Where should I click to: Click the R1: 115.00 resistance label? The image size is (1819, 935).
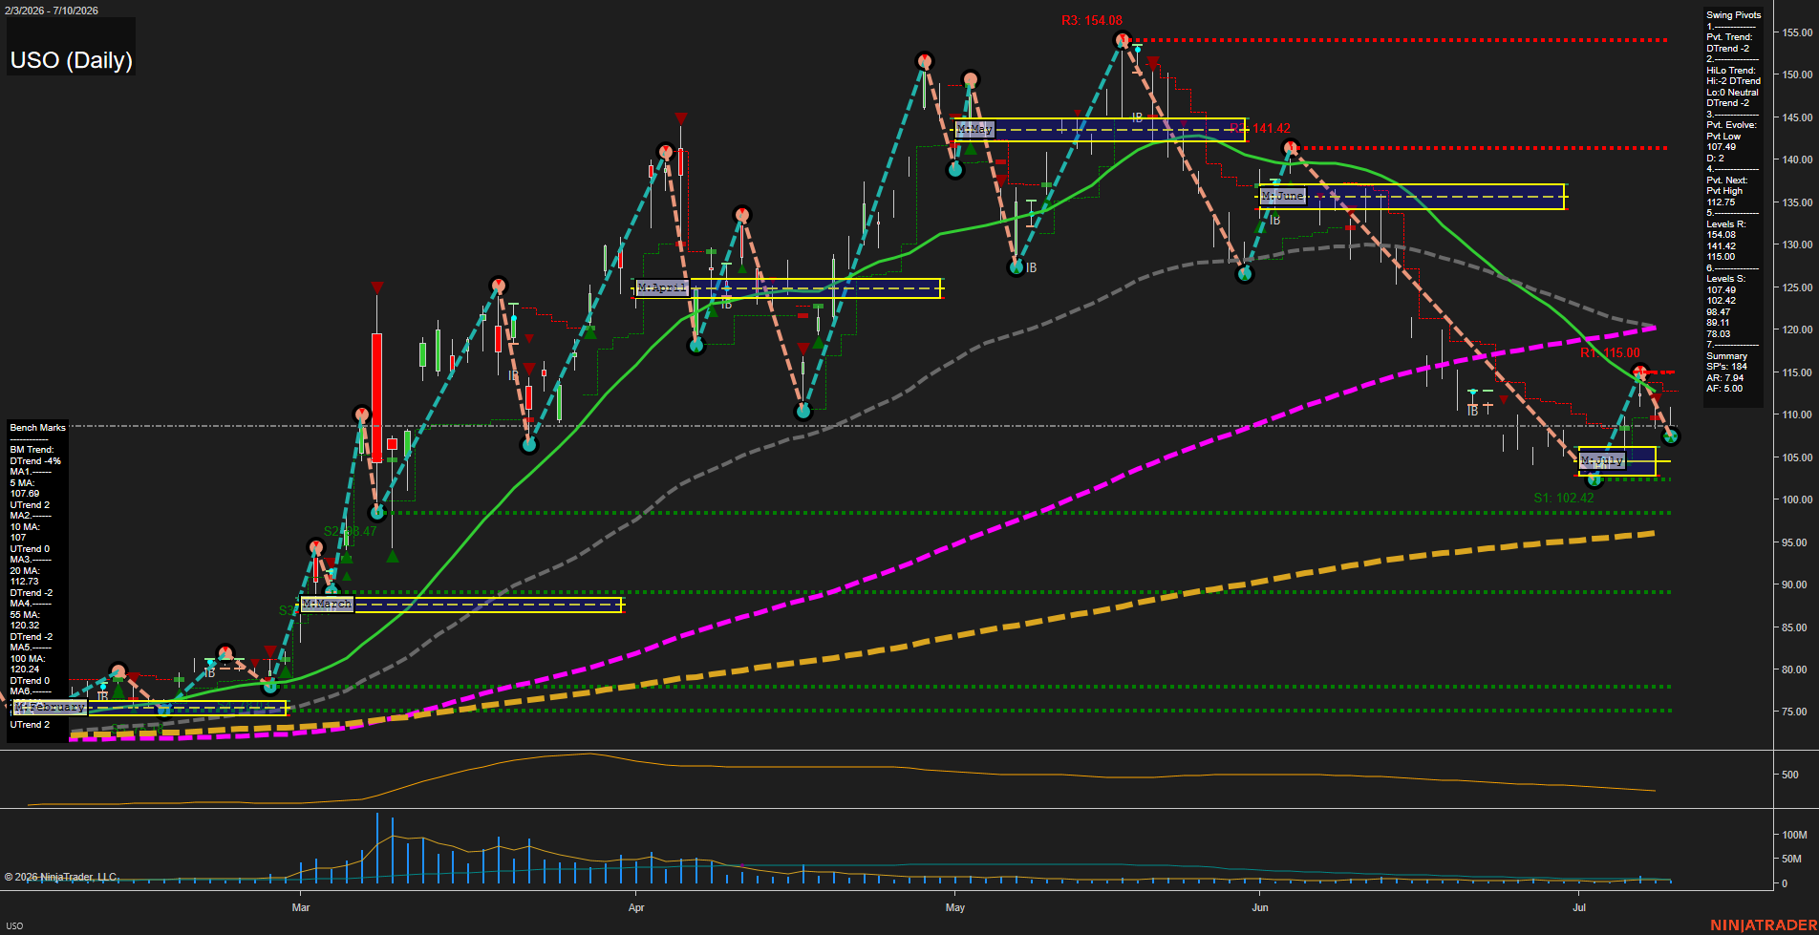[x=1610, y=353]
